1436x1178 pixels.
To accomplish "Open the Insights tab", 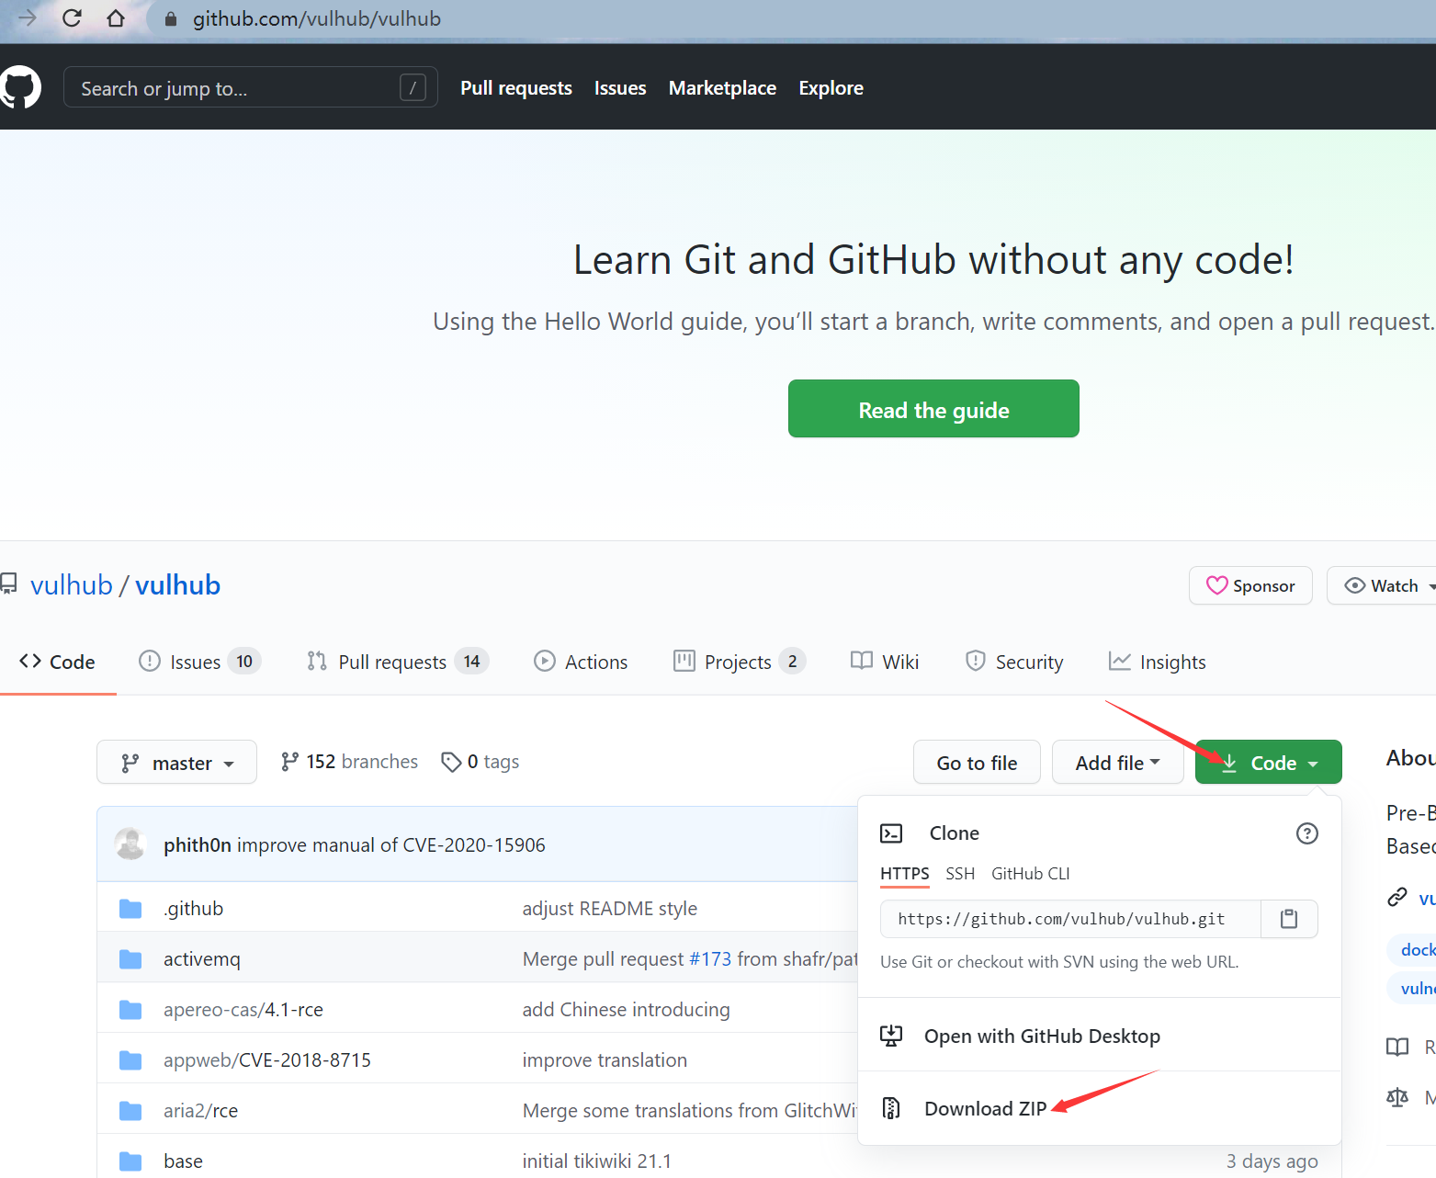I will tap(1158, 662).
